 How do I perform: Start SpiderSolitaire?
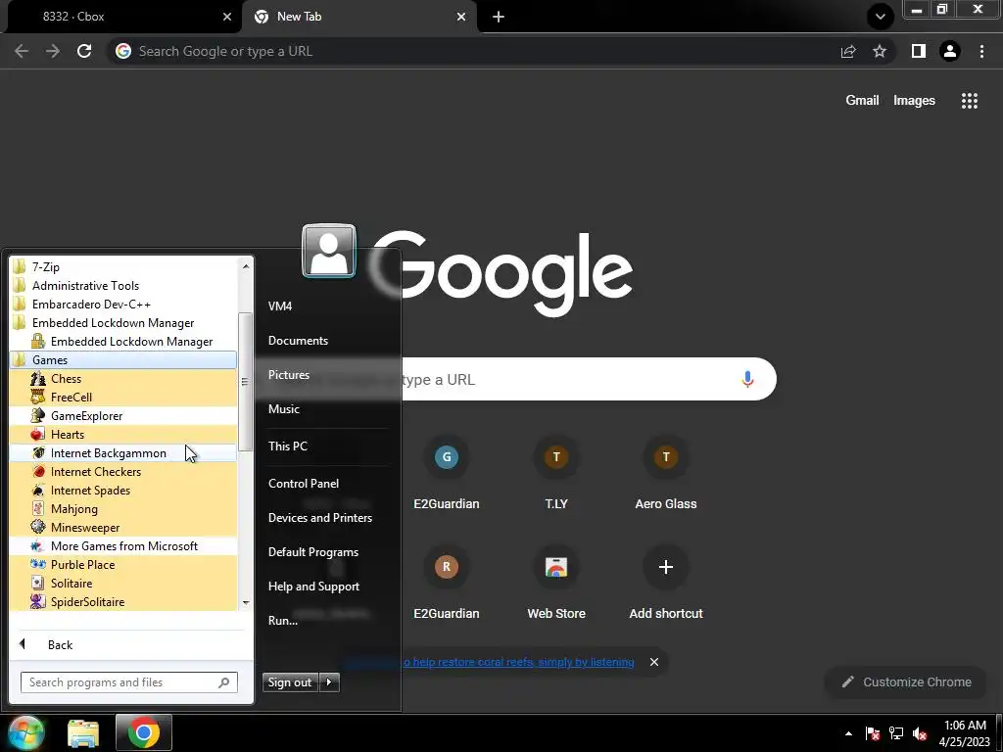[123, 601]
